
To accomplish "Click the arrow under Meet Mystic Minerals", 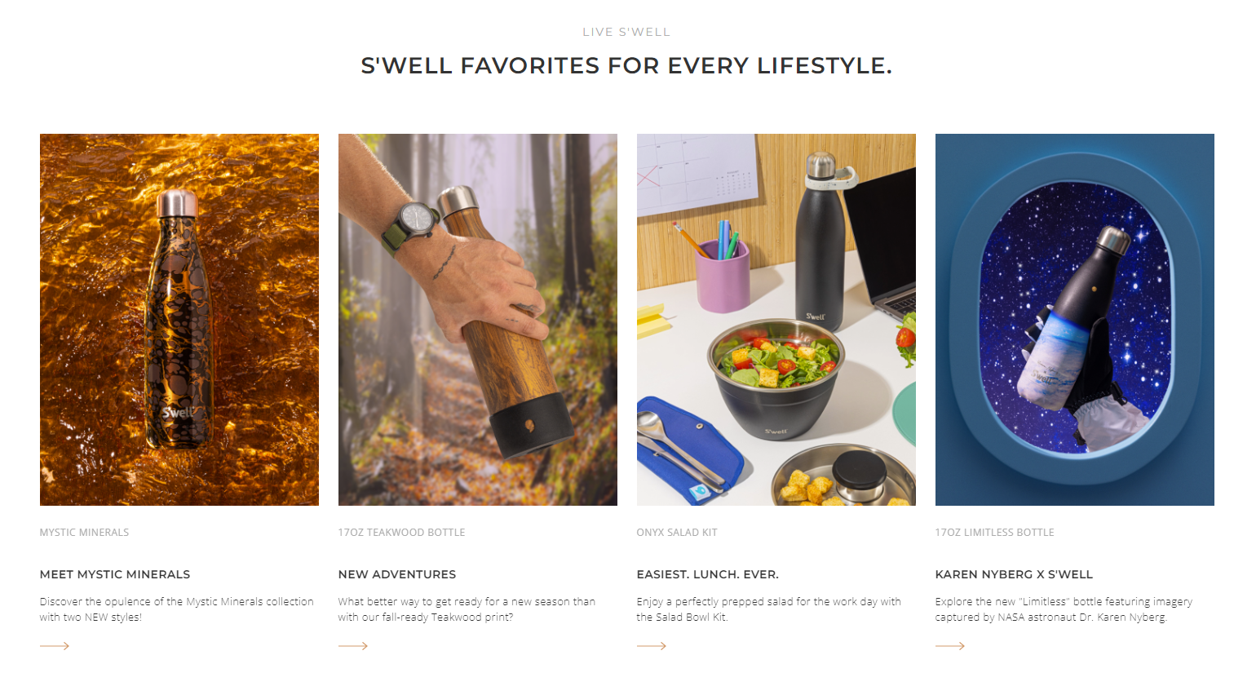I will tap(55, 646).
